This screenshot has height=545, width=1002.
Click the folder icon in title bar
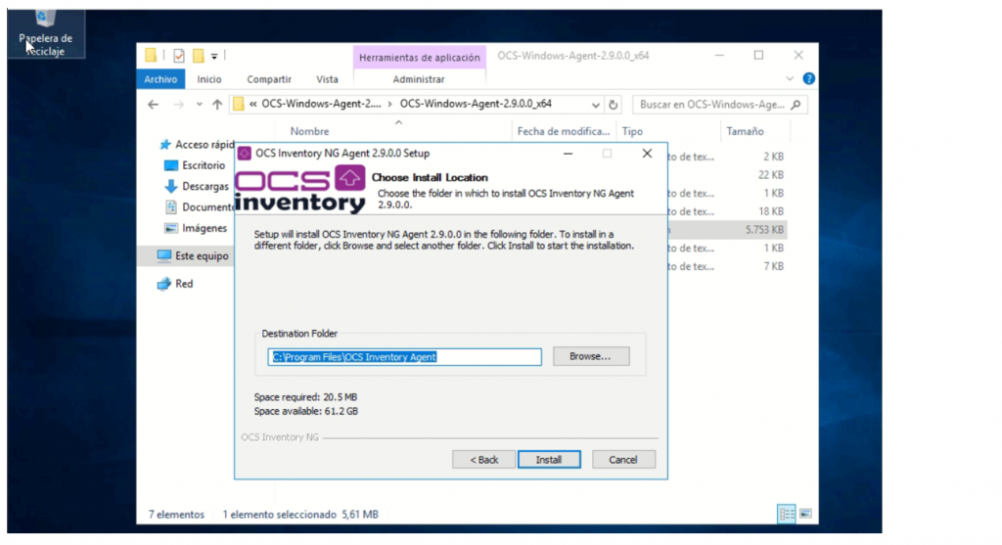(151, 56)
